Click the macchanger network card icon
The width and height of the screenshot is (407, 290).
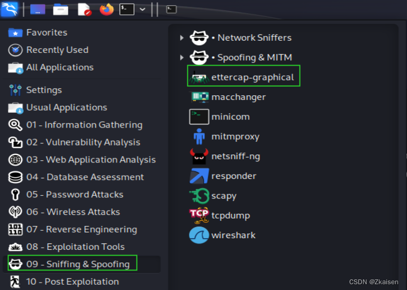click(x=200, y=97)
